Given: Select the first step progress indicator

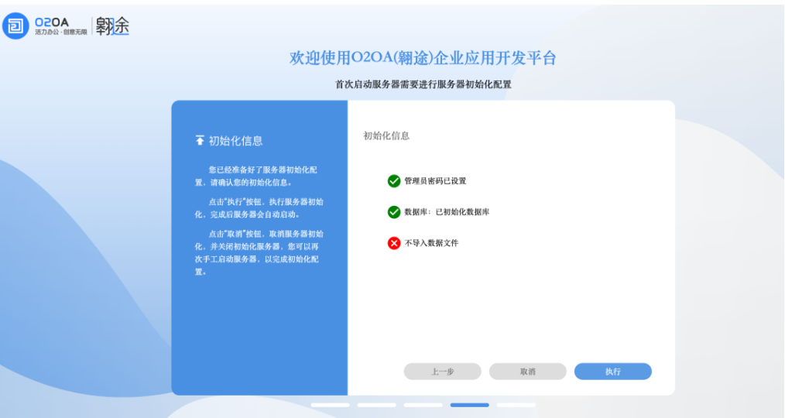Looking at the screenshot, I should point(330,405).
